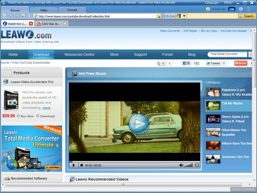Click the player's stop button
The width and height of the screenshot is (257, 193).
coord(81,165)
